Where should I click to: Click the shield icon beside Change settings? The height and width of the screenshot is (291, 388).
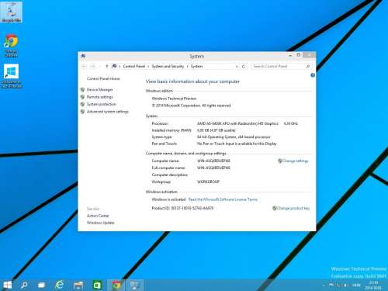coord(280,161)
